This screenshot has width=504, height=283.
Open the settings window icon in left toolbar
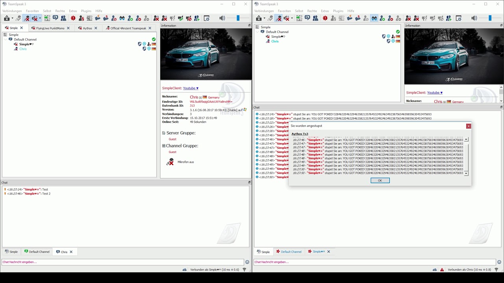click(207, 18)
